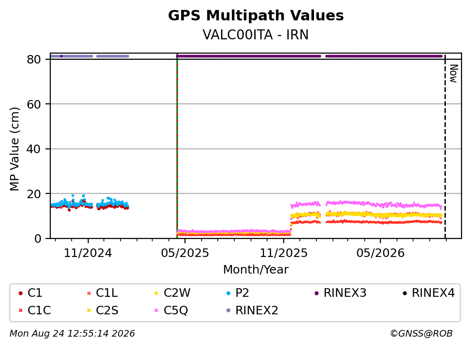471x348 pixels.
Task: Click the dashed Now marker line
Action: (445, 147)
